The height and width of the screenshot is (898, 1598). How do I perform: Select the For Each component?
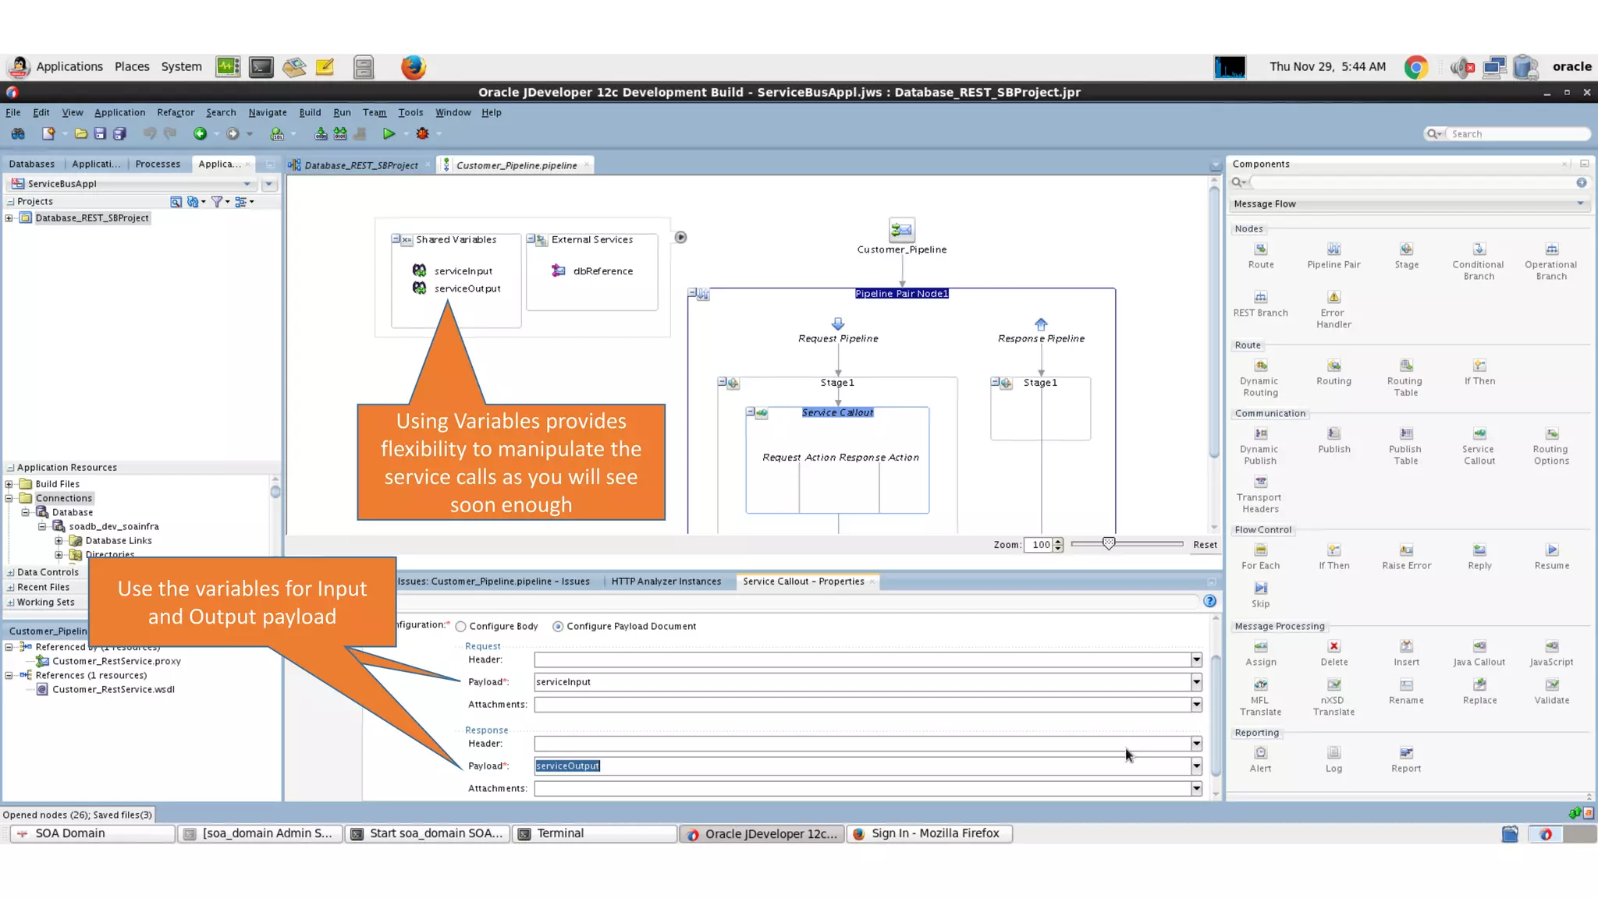click(x=1260, y=557)
